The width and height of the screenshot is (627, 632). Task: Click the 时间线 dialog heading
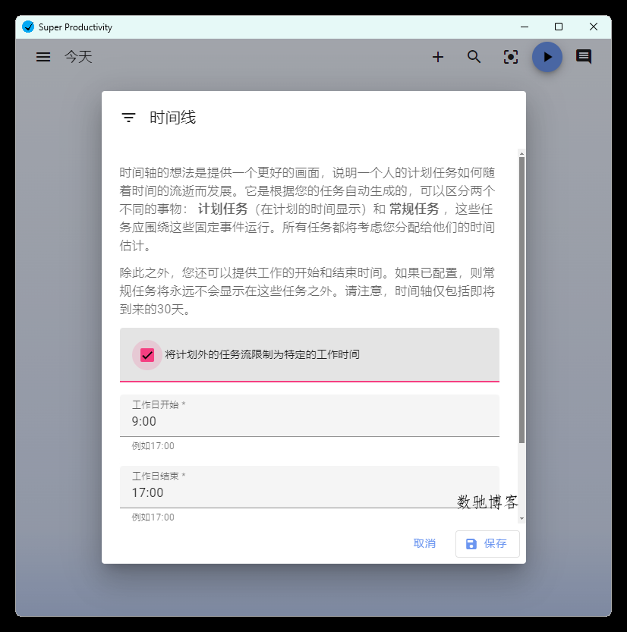click(172, 118)
